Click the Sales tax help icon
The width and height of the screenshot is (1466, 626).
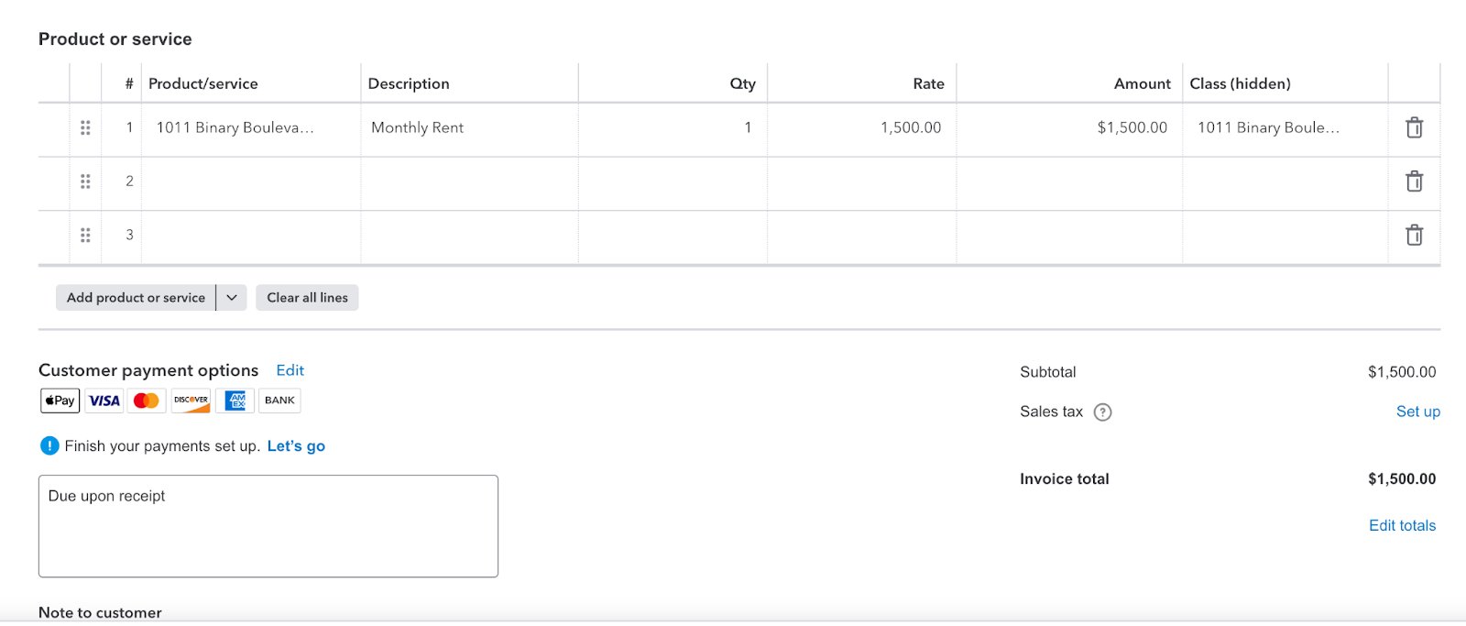(x=1103, y=412)
